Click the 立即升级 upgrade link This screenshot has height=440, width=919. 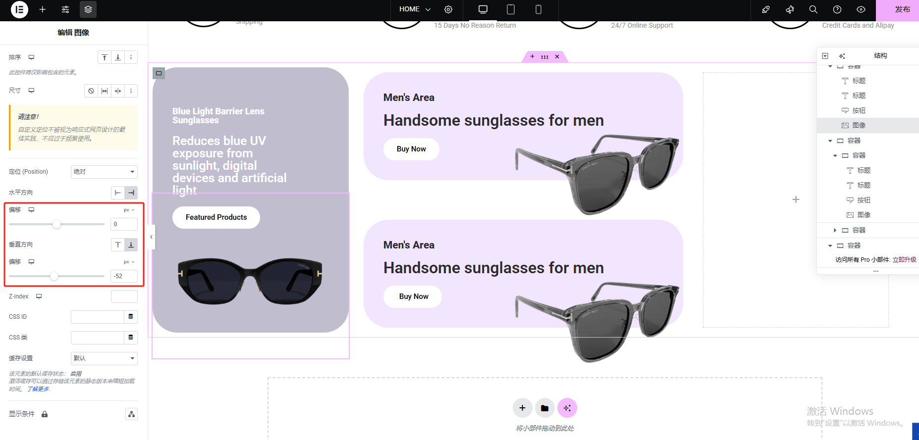coord(905,259)
